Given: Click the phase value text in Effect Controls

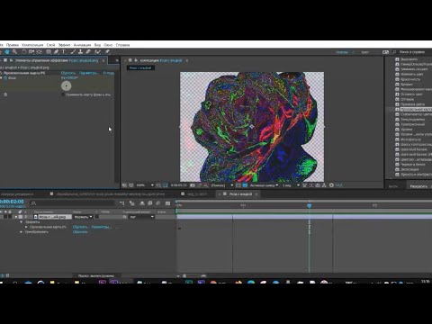Looking at the screenshot, I should click(x=69, y=77).
